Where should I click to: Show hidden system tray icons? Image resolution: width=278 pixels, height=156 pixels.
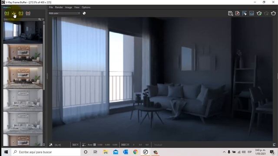coord(224,152)
